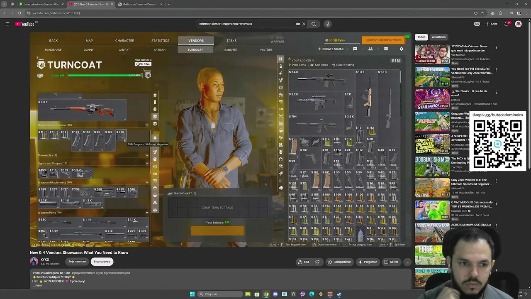Screen dimensions: 531x299
Task: Open Steam from the taskbar
Action: 339,294
